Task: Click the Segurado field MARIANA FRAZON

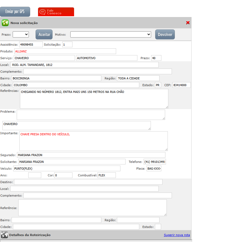Action: (x=91, y=155)
